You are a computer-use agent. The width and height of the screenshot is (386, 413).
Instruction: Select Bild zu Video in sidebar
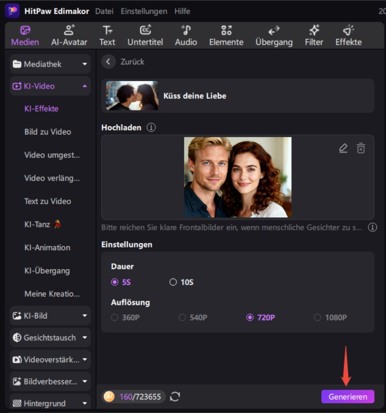[48, 132]
